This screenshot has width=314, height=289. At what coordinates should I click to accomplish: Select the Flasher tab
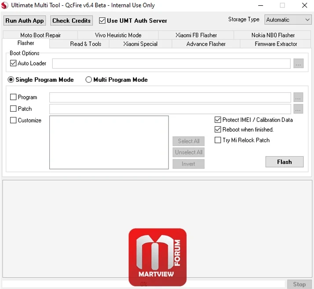click(26, 43)
